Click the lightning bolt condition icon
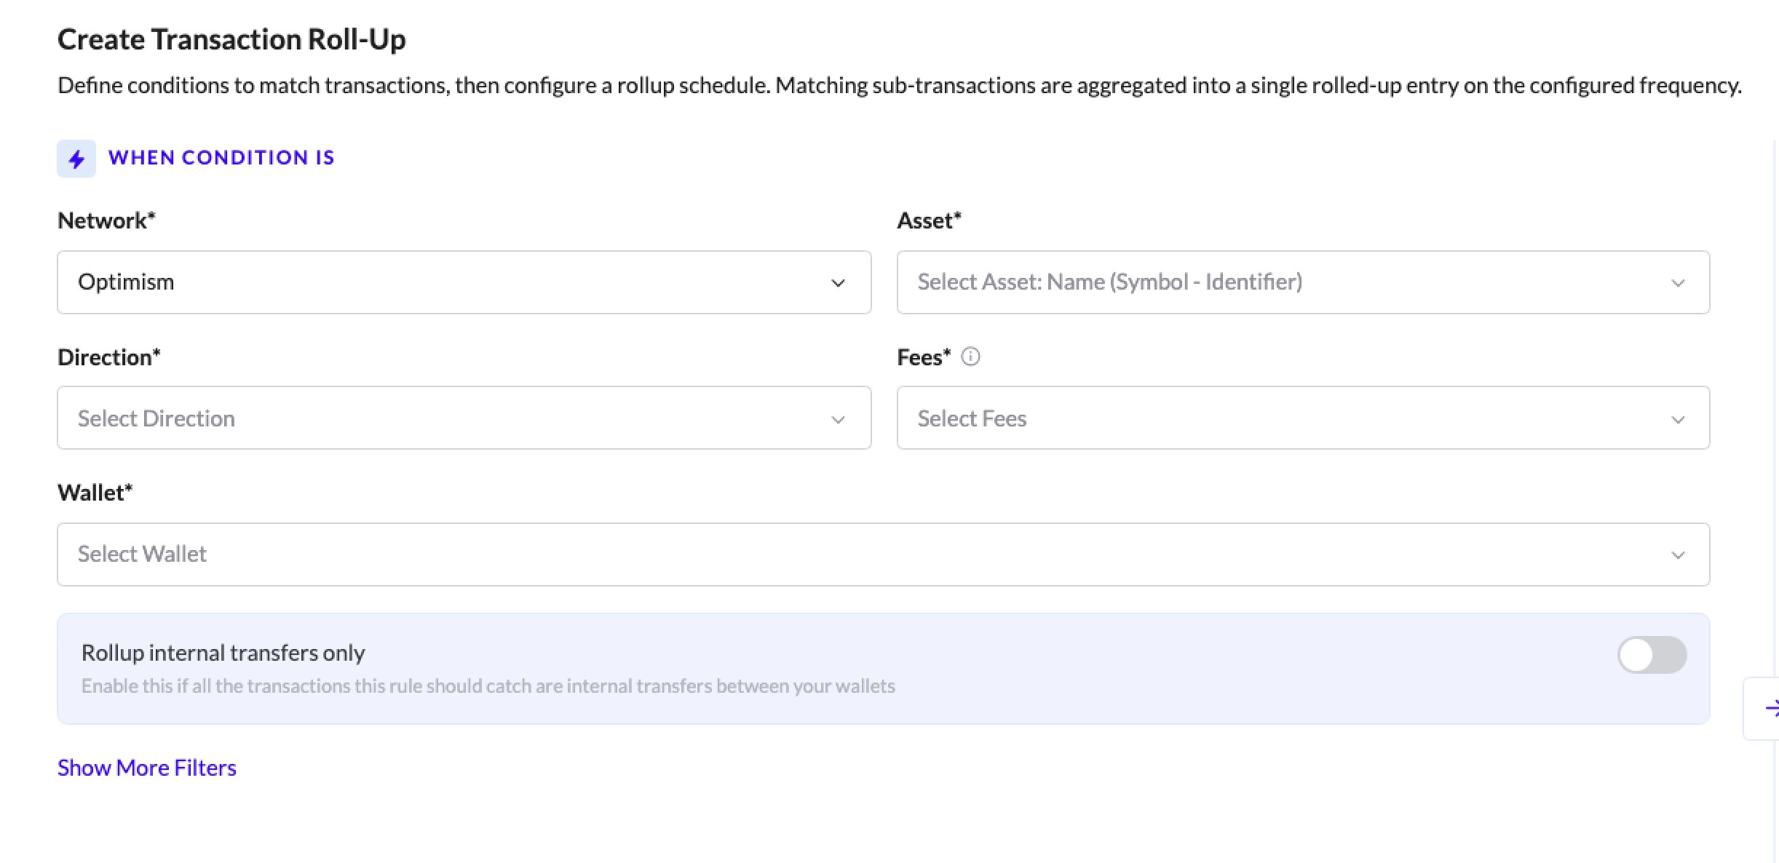 pyautogui.click(x=76, y=159)
